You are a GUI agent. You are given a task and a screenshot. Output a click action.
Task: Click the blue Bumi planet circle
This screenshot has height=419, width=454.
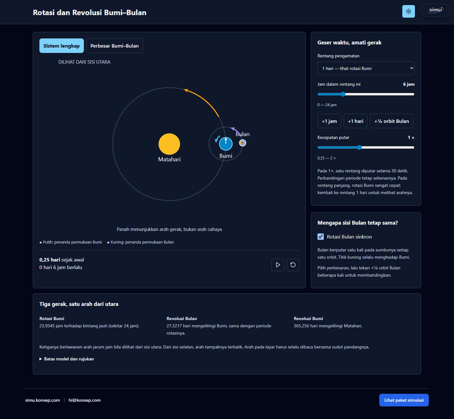[226, 144]
